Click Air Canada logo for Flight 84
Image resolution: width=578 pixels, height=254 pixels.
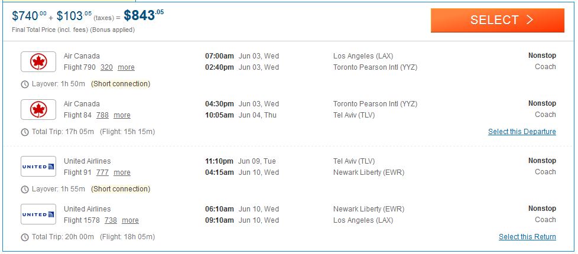tap(38, 109)
